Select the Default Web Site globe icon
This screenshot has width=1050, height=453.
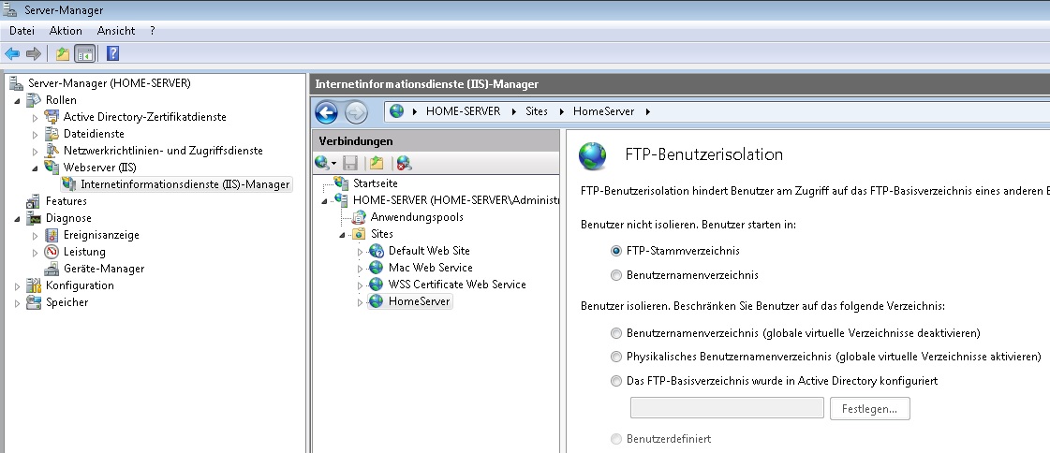pyautogui.click(x=377, y=251)
